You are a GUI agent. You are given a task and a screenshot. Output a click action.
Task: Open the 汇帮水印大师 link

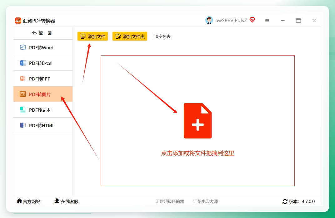pos(206,201)
